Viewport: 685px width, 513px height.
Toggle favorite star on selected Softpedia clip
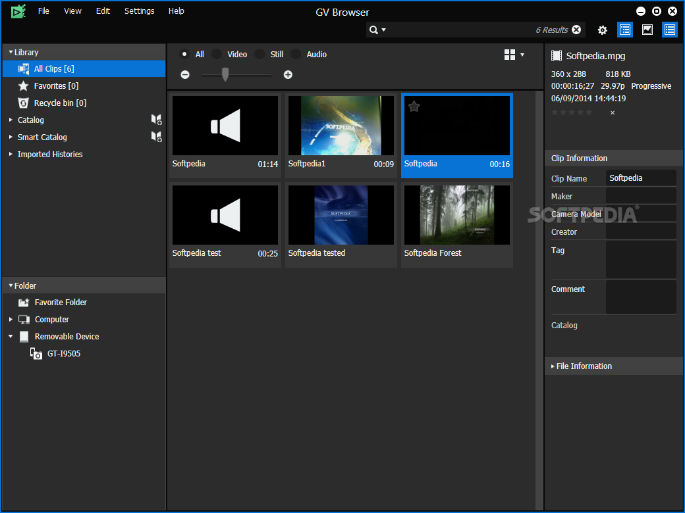414,106
